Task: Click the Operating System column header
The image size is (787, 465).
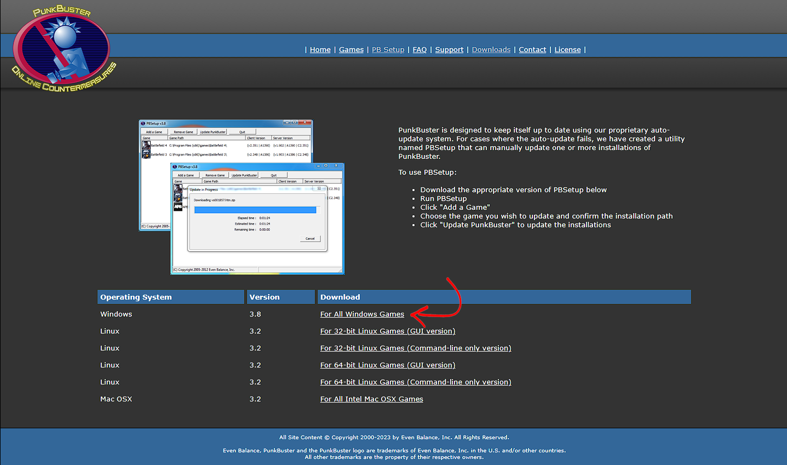Action: (x=171, y=297)
